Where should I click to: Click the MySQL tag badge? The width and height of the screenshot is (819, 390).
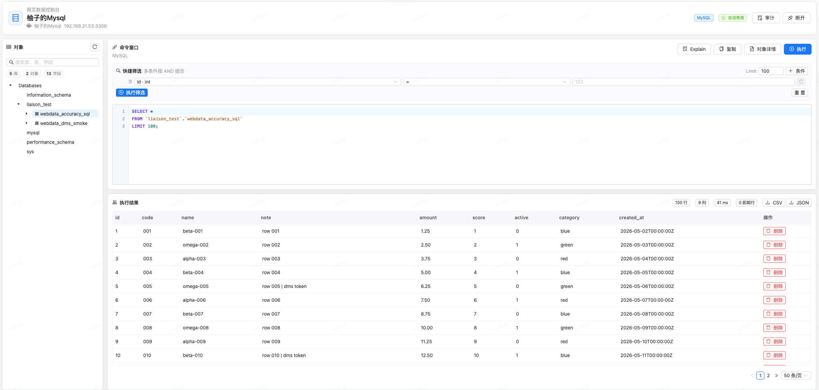pyautogui.click(x=704, y=18)
